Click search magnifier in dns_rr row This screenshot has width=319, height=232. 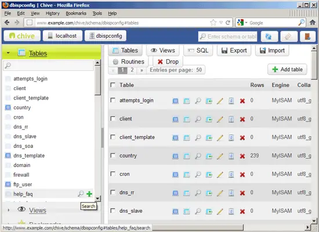coord(198,193)
